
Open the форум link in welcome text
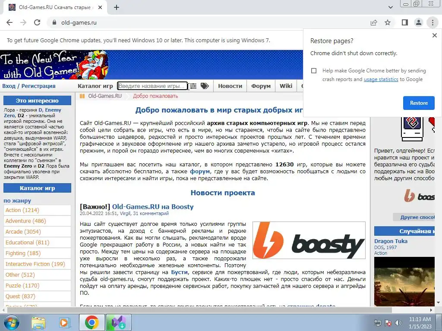[x=200, y=172]
